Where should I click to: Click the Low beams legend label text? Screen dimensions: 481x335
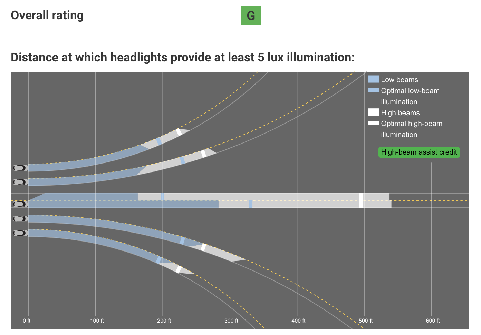coord(400,80)
